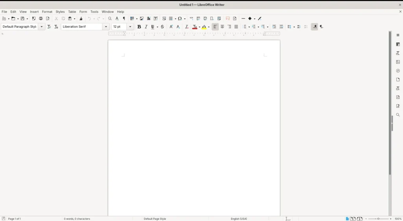Click the Liberation Serif font name field
Viewport: 403px width, 221px height.
pos(82,27)
